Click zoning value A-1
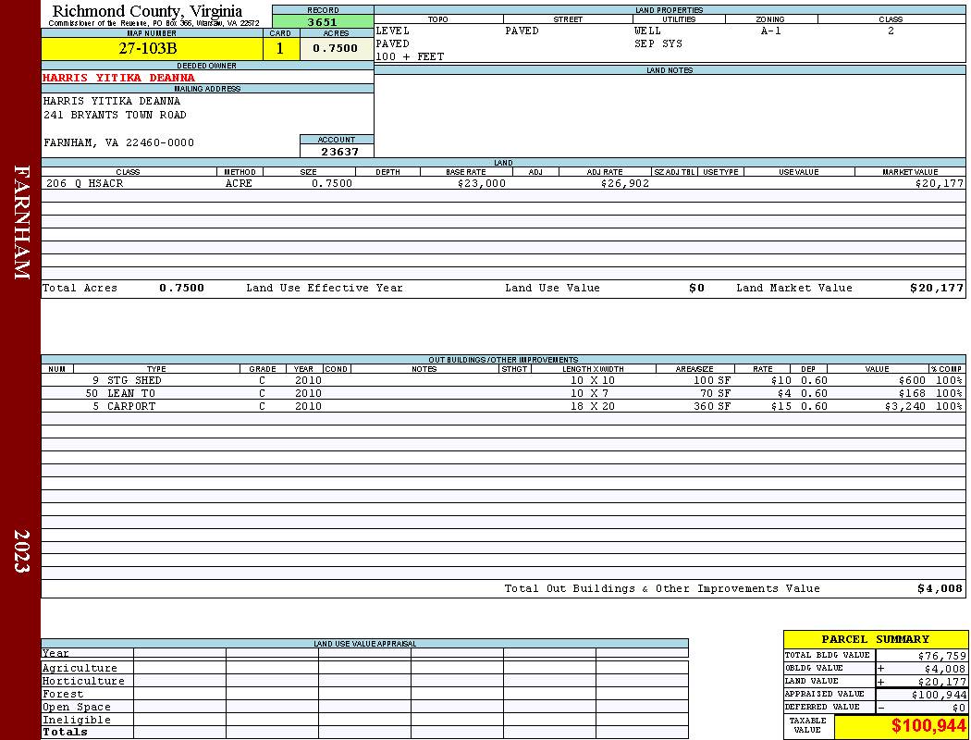Viewport: 971px width, 740px height. 771,31
